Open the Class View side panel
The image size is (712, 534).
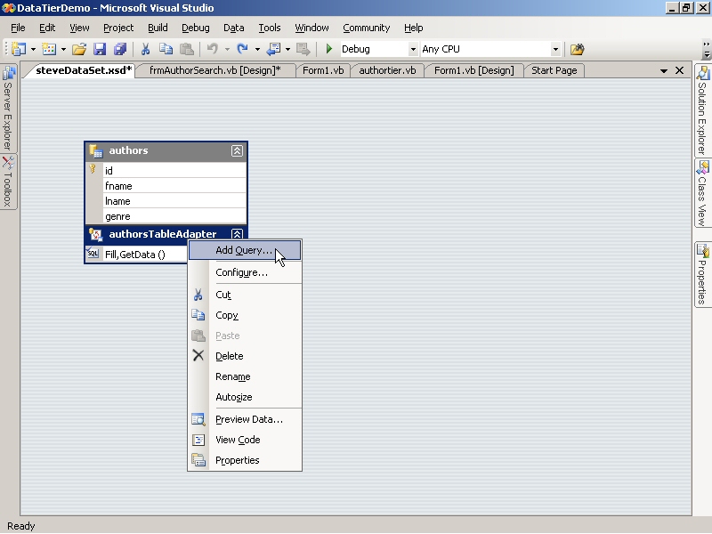pyautogui.click(x=703, y=193)
